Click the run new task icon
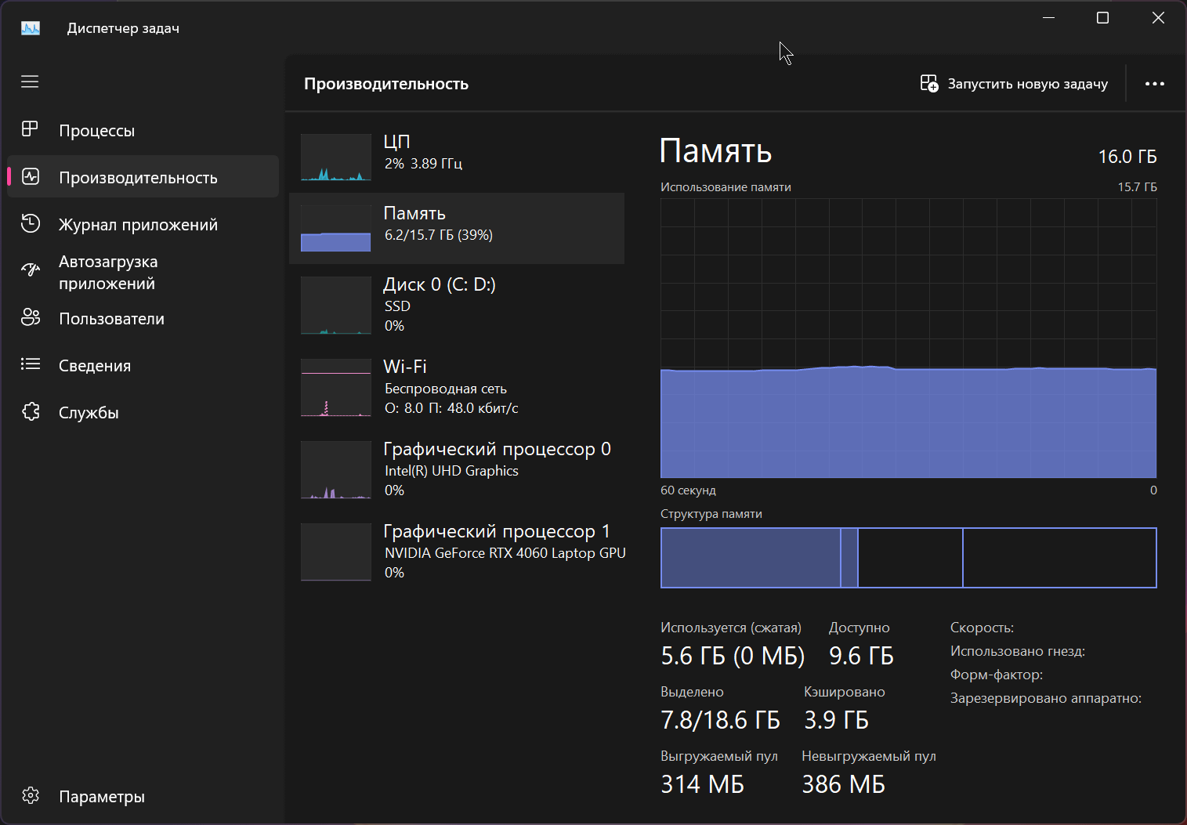This screenshot has width=1187, height=825. [x=929, y=83]
